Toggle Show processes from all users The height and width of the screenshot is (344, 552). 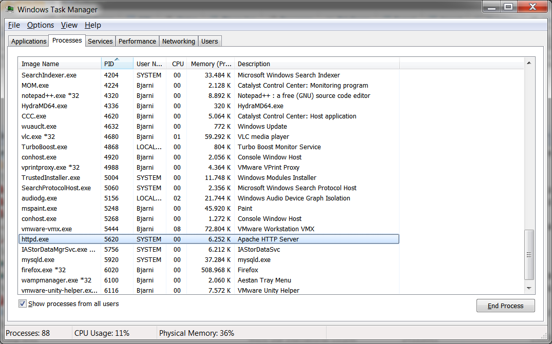coord(23,304)
